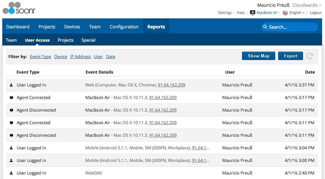Click the Export button
Screen dimensions: 325x179
[290, 56]
